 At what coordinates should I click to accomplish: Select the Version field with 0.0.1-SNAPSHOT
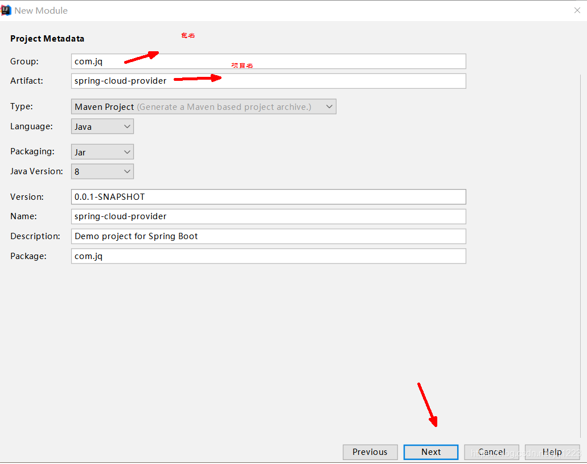(x=268, y=197)
